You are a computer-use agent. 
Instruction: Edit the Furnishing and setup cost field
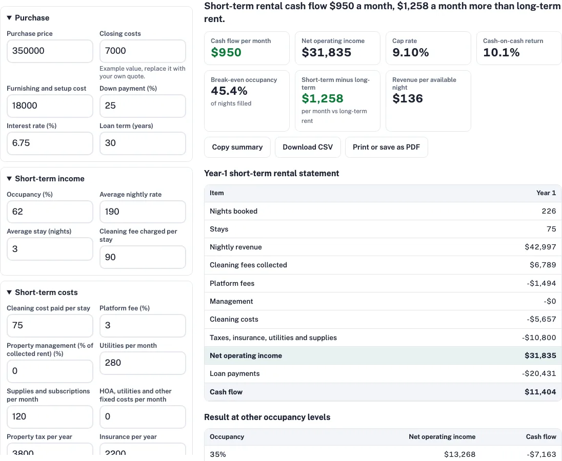tap(50, 106)
